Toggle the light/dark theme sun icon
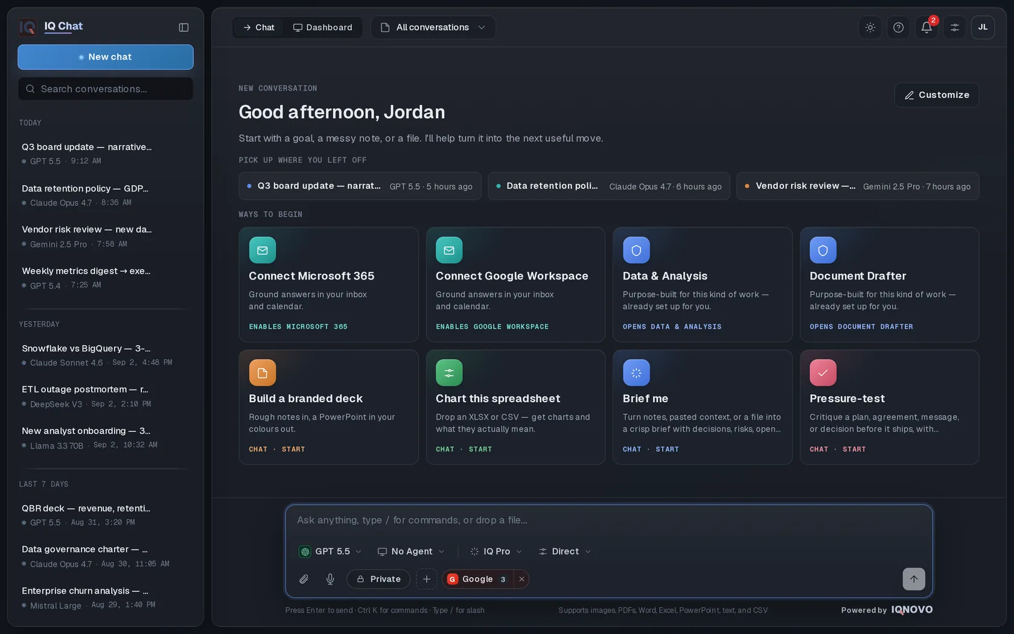 (870, 27)
